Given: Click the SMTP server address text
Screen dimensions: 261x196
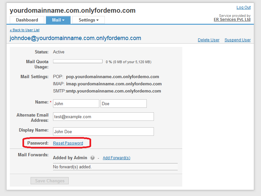Looking at the screenshot, I should coord(113,91).
